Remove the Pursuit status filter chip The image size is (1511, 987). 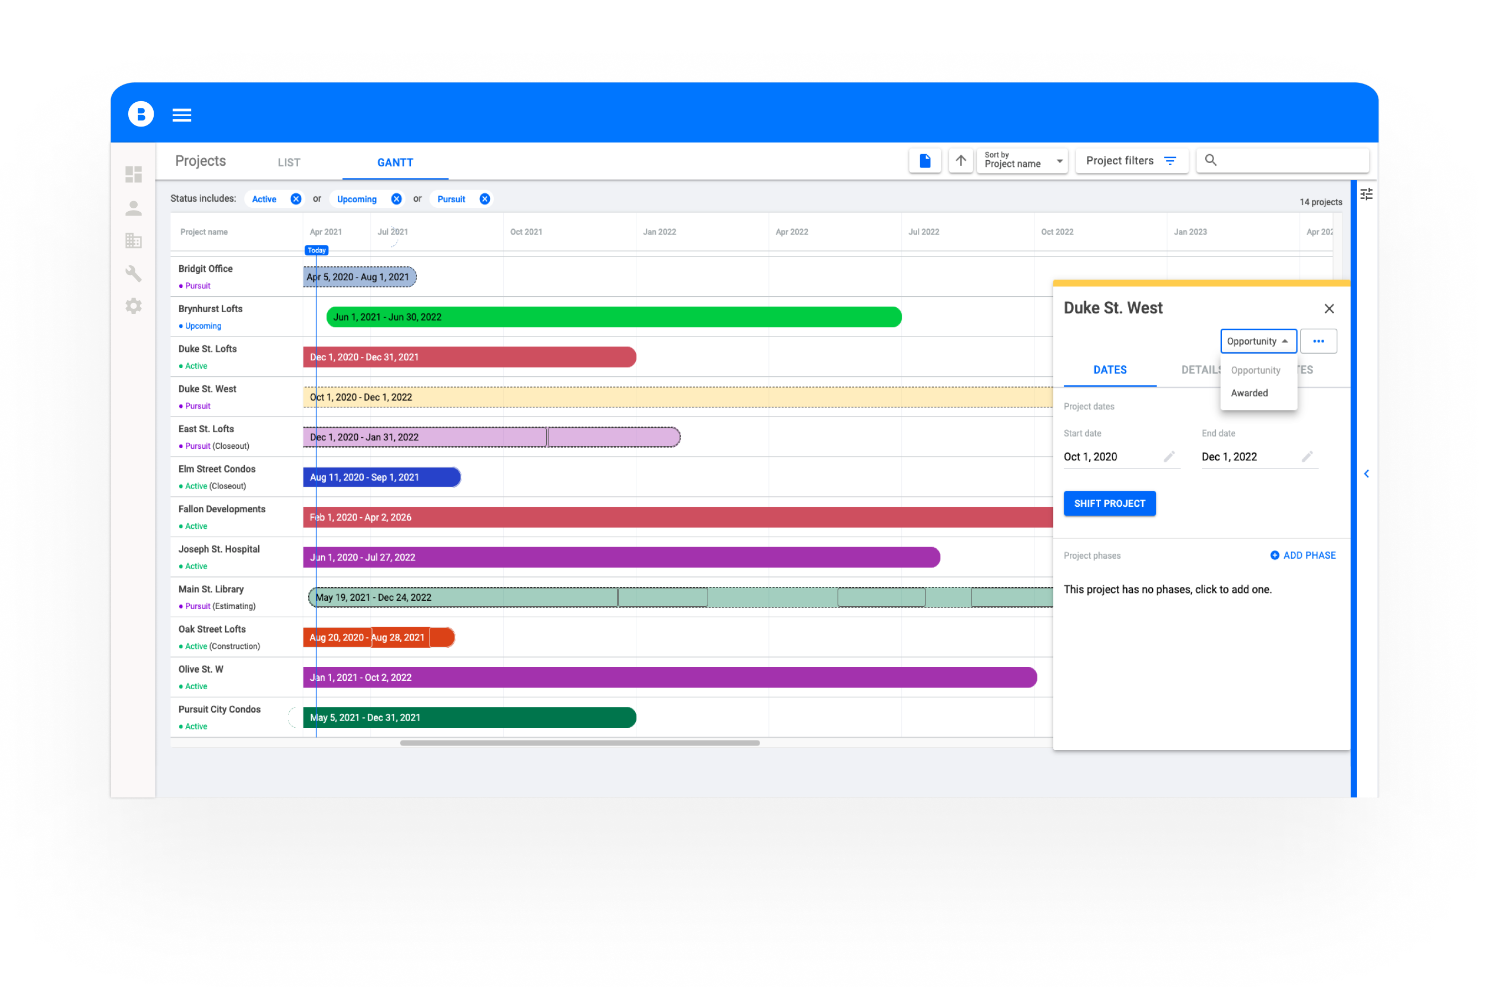[484, 200]
